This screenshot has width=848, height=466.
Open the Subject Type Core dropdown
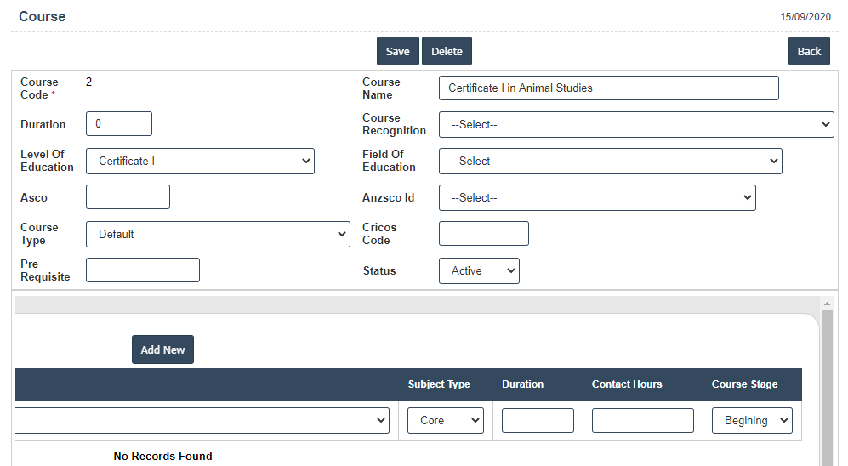point(445,421)
